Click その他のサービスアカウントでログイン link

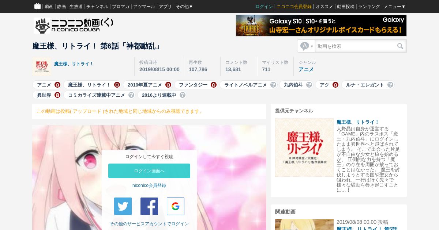(149, 224)
